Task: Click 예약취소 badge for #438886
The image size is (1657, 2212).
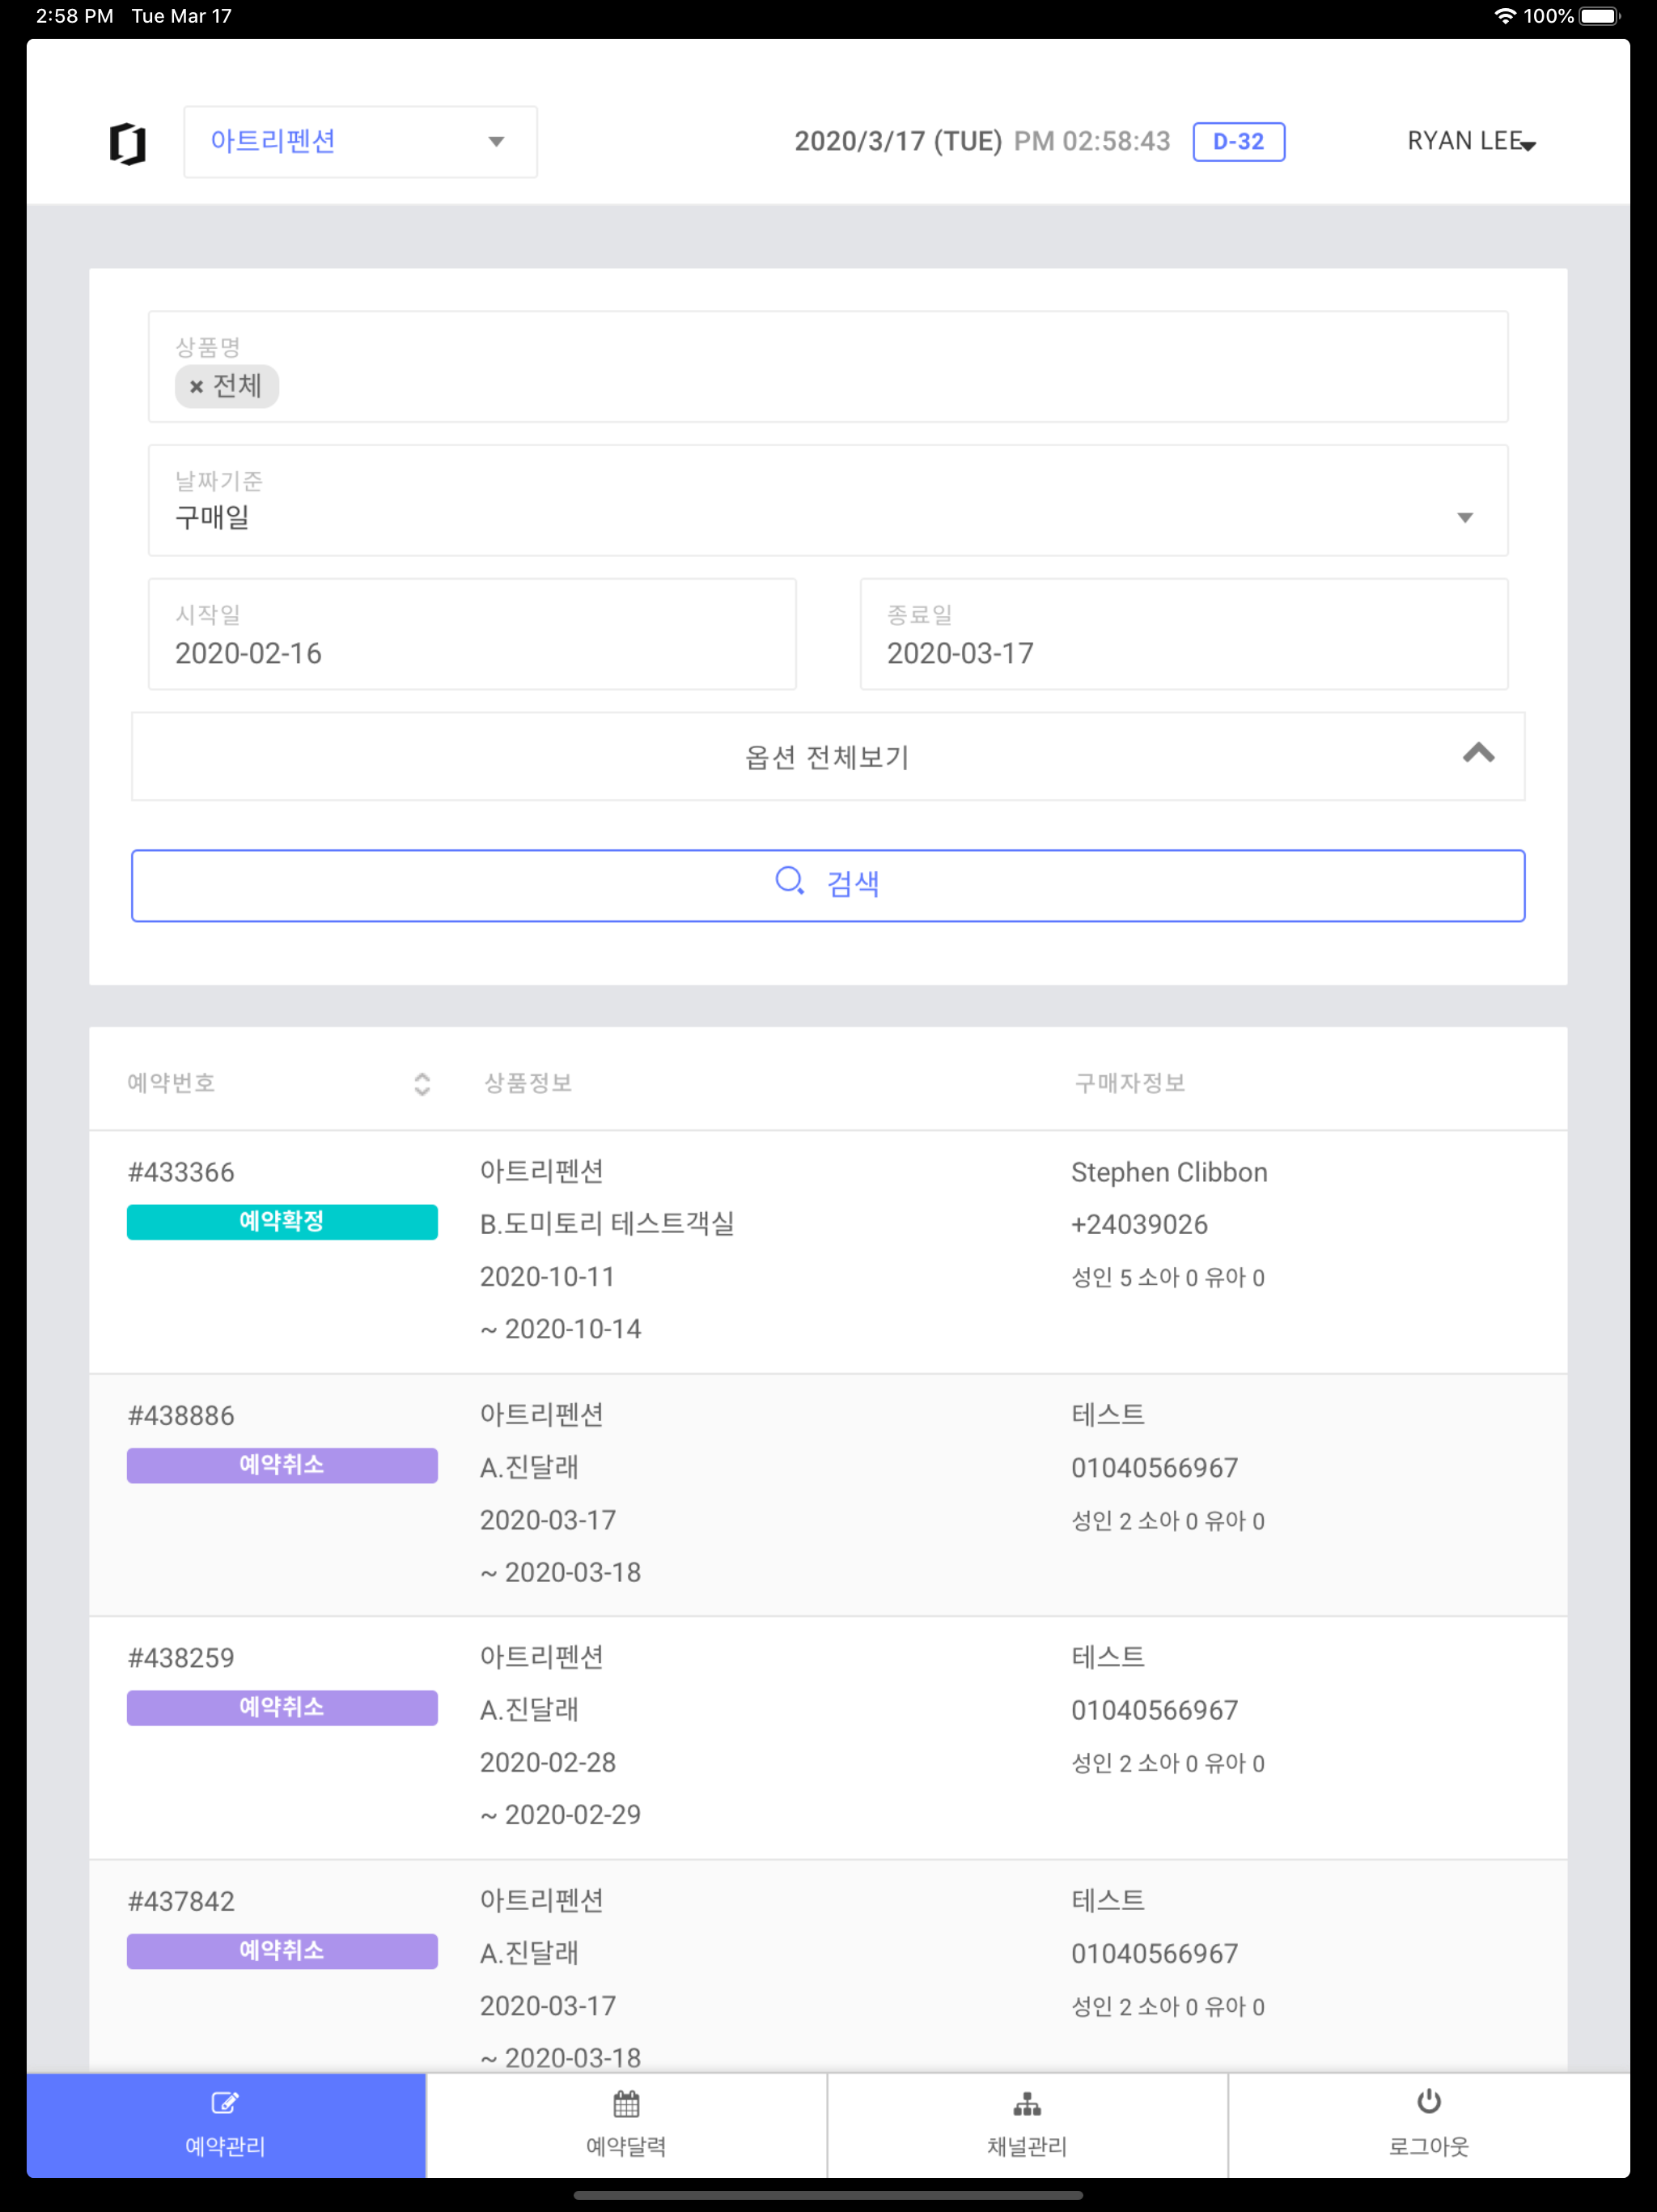Action: (x=282, y=1465)
